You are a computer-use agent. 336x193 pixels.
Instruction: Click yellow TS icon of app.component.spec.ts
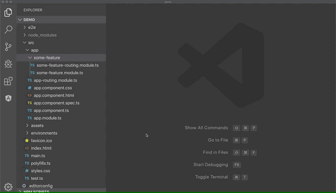coord(29,103)
